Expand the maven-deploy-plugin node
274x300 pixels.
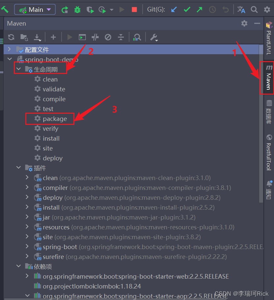(x=27, y=197)
